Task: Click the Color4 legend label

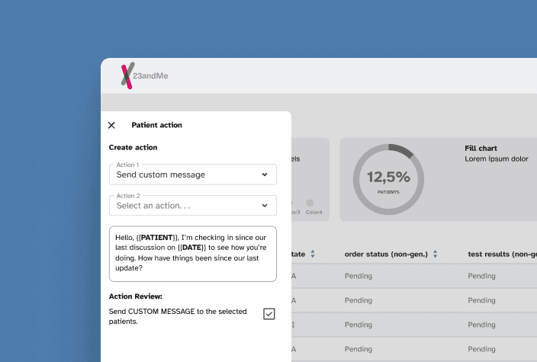Action: click(314, 212)
